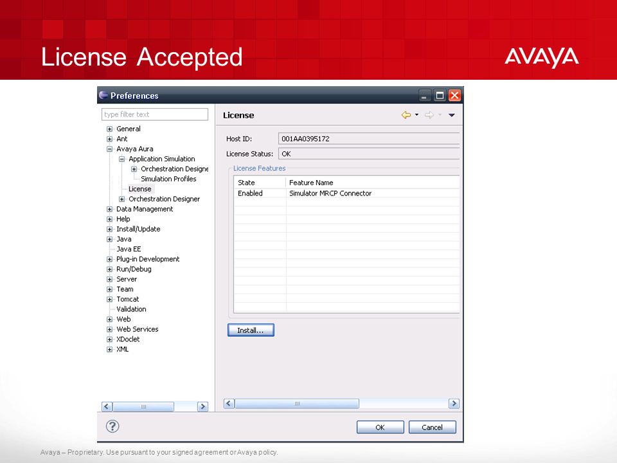The image size is (617, 463).
Task: Click the type filter text field
Action: pyautogui.click(x=155, y=114)
